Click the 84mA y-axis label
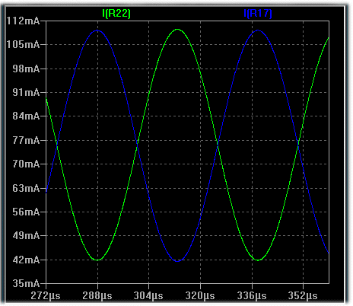The image size is (353, 306). [26, 116]
